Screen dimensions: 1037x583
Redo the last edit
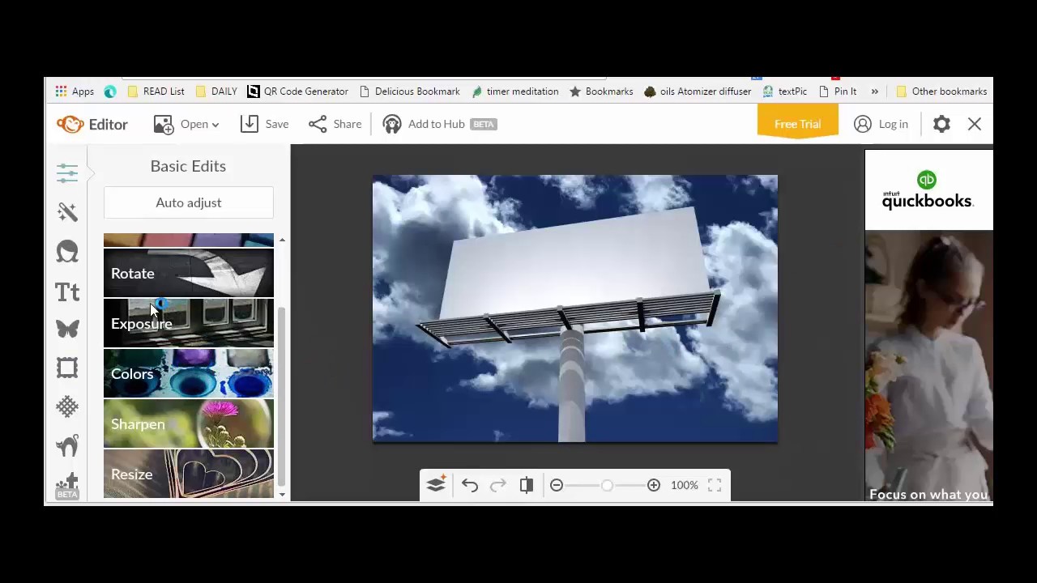pos(497,485)
